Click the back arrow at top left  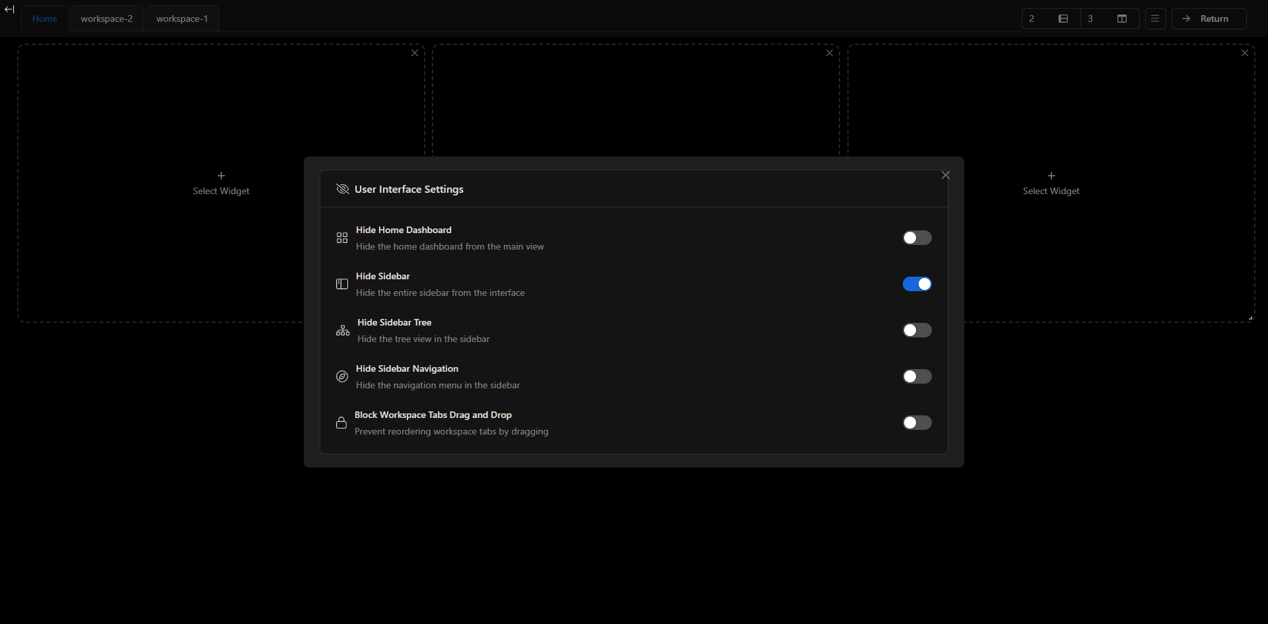[10, 9]
